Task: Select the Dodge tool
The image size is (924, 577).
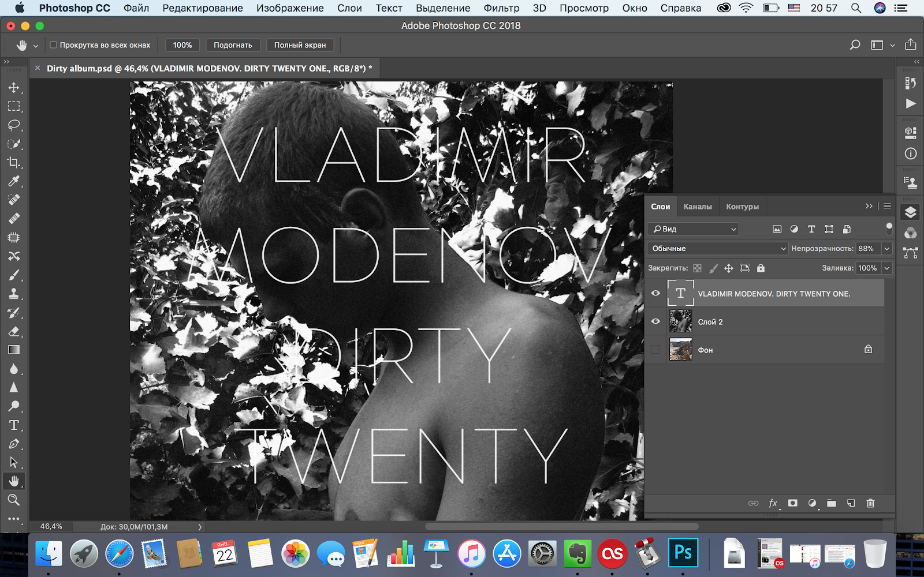Action: point(14,406)
